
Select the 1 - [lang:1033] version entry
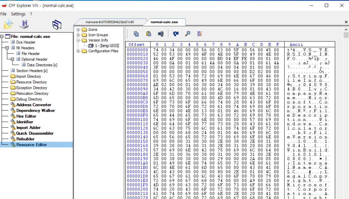pyautogui.click(x=107, y=46)
